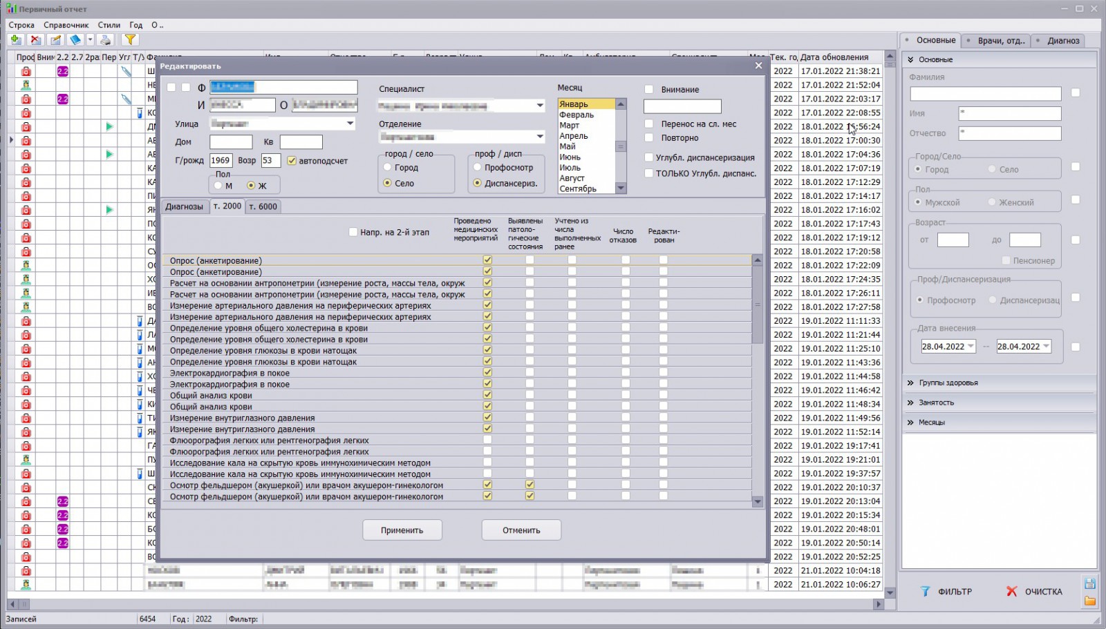The height and width of the screenshot is (629, 1106).
Task: Click the procedures list vertical scrollbar down arrow
Action: coord(757,502)
